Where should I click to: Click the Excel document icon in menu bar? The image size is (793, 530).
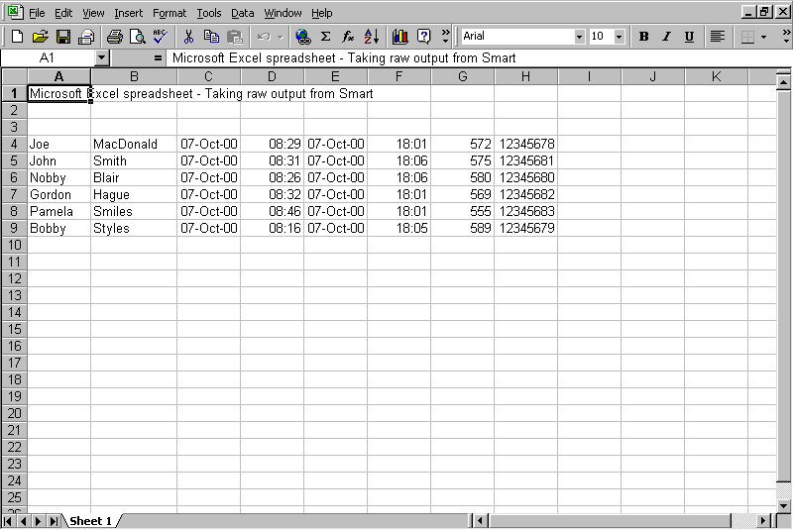(15, 12)
